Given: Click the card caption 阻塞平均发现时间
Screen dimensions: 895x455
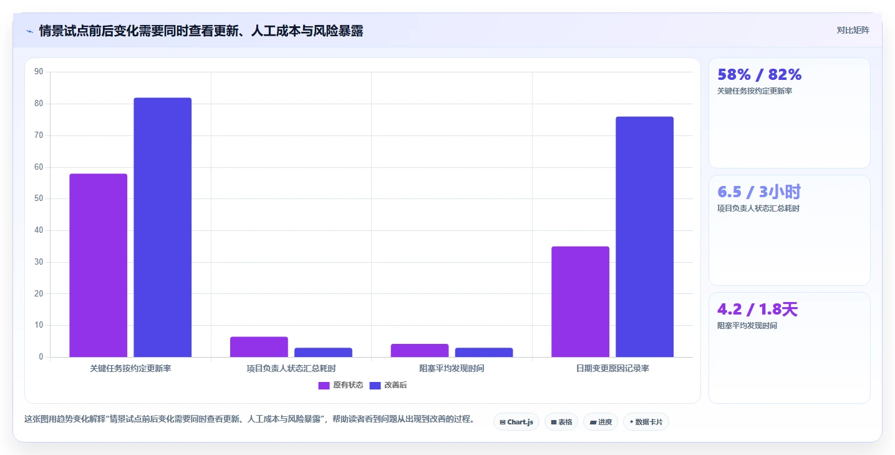Looking at the screenshot, I should 747,326.
